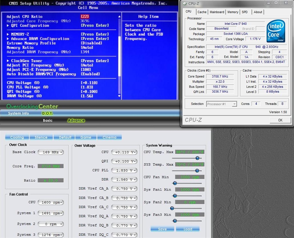This screenshot has height=238, width=294.
Task: Click the CPU Fan Min slider handle
Action: (x=175, y=183)
